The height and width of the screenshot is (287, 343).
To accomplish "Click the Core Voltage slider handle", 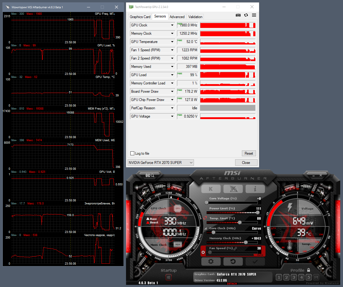I will pos(207,203).
